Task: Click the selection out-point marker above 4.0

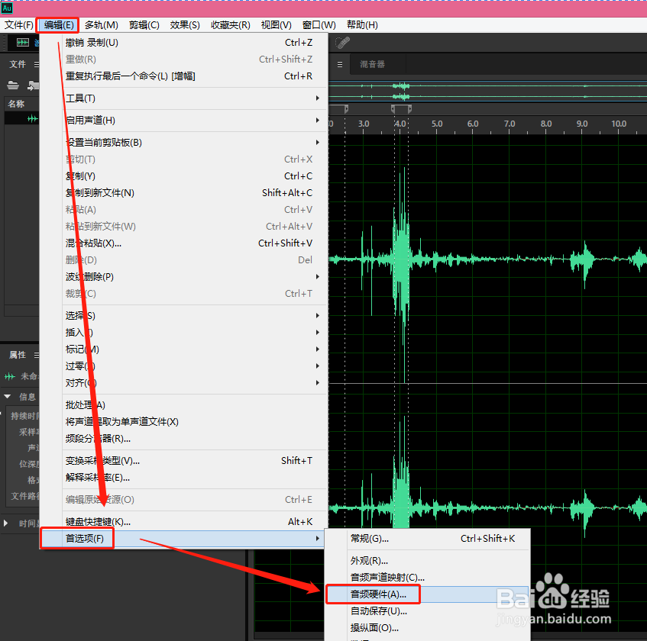Action: [x=409, y=109]
